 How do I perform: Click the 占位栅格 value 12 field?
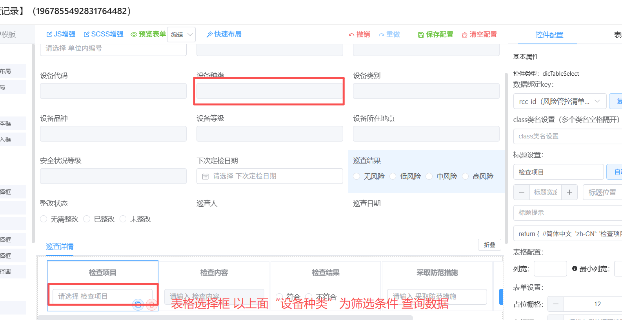coord(593,304)
